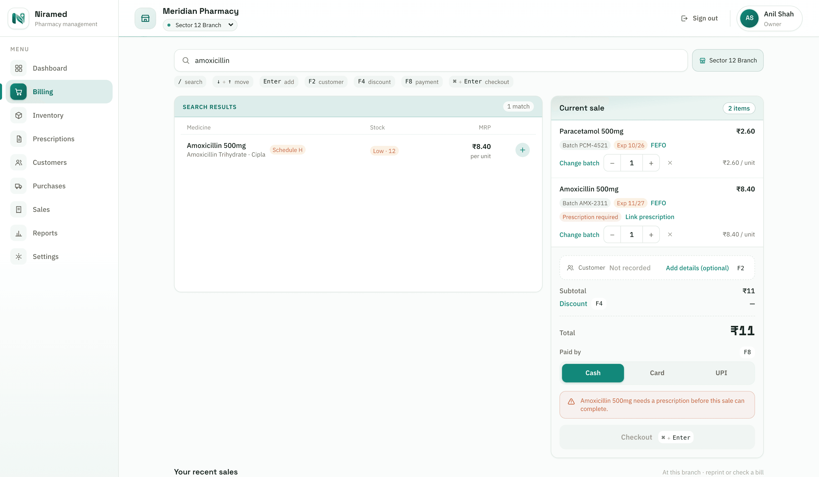Select Cash as the payment method
The height and width of the screenshot is (477, 819).
coord(593,373)
